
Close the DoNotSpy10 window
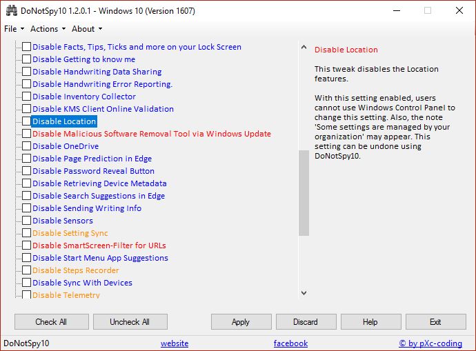[x=459, y=10]
